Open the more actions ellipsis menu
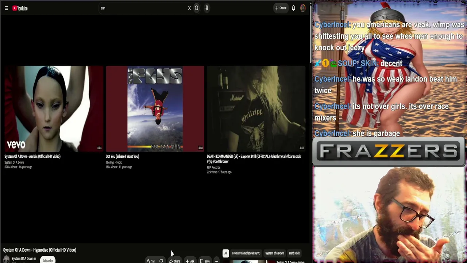This screenshot has width=467, height=263. point(216,261)
